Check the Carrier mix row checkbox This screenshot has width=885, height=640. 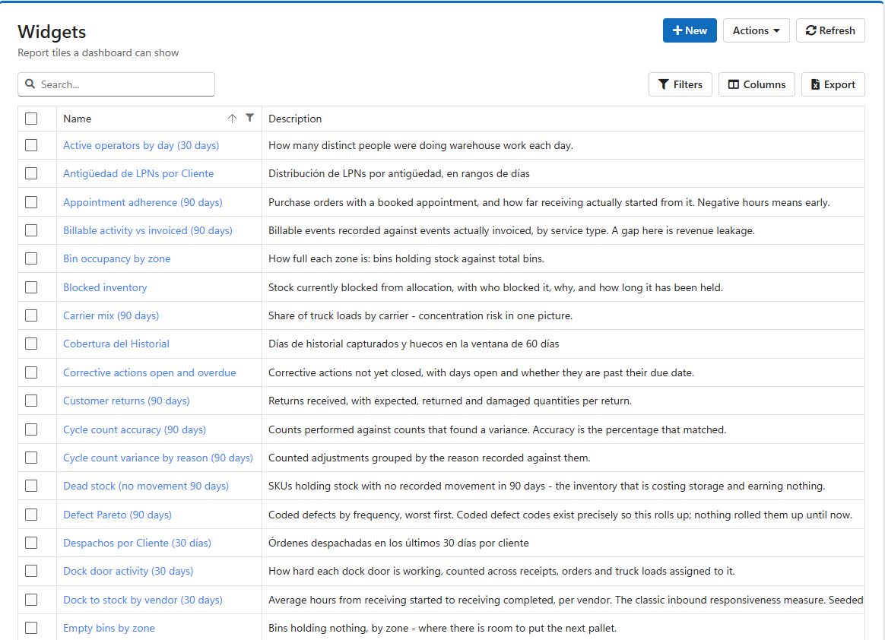31,315
